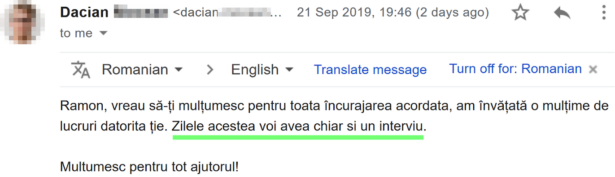Click the translate language icon
Image resolution: width=615 pixels, height=177 pixels.
(81, 70)
